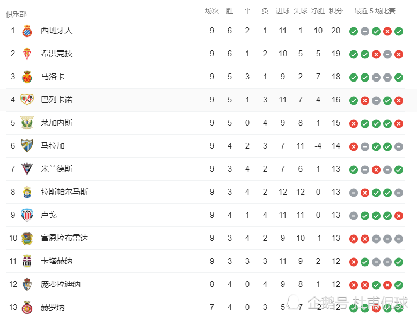The height and width of the screenshot is (317, 417).
Task: Click 莱加内斯's first red loss icon
Action: pos(354,123)
